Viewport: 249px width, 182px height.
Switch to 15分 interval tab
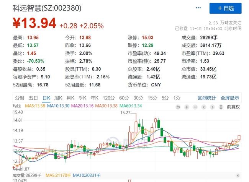(152, 98)
